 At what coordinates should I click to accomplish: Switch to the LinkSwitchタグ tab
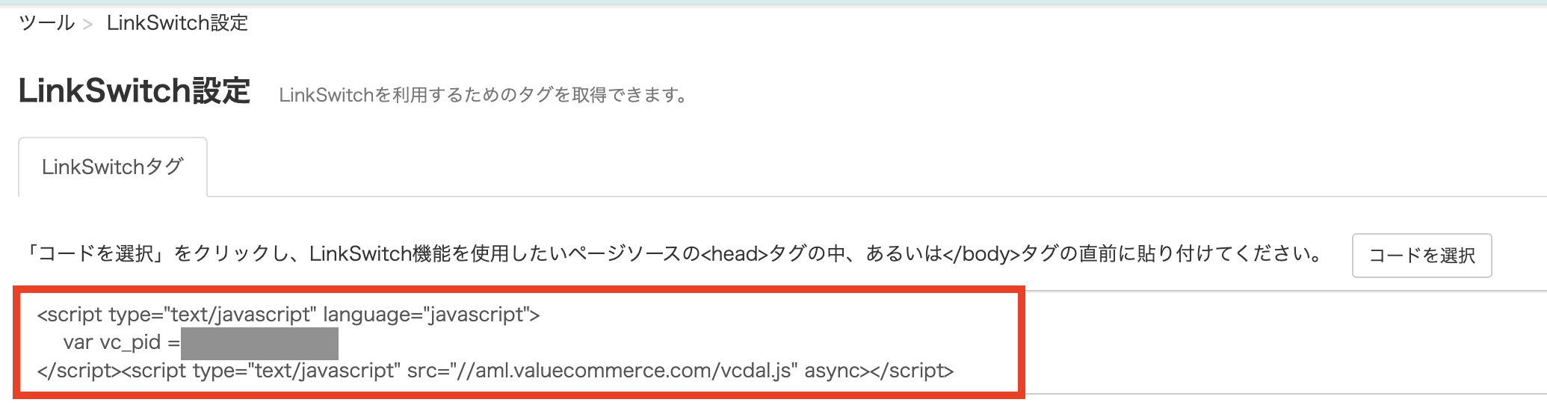113,167
